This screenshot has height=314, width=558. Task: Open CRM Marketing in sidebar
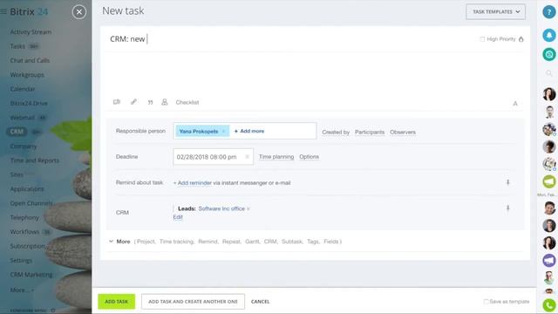click(31, 275)
